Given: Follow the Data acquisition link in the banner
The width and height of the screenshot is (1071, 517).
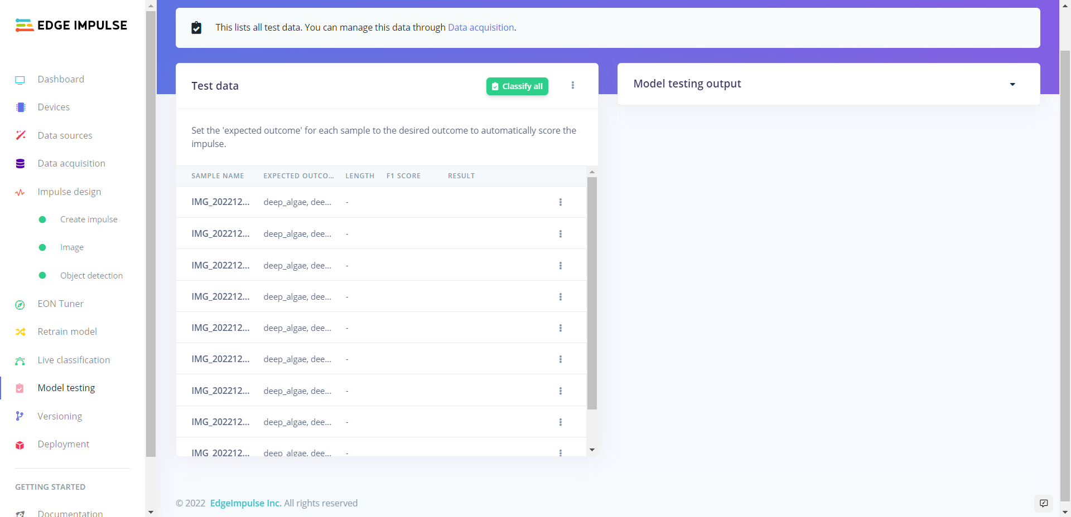Looking at the screenshot, I should point(481,27).
